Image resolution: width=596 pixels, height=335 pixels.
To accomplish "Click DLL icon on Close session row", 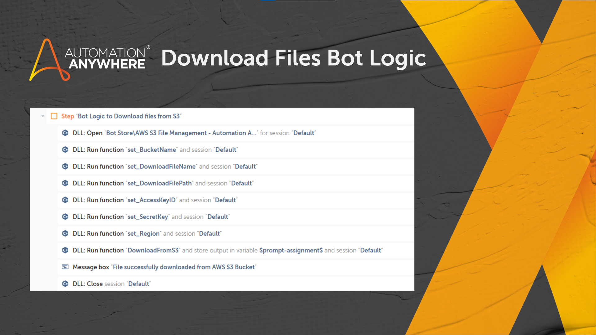I will coord(65,284).
